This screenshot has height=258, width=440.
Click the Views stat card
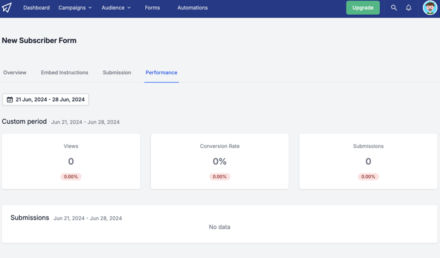[71, 161]
